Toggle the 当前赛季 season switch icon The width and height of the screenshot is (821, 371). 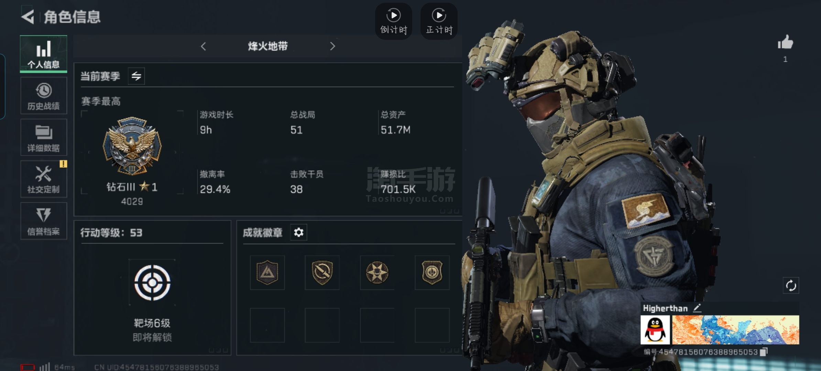coord(136,76)
